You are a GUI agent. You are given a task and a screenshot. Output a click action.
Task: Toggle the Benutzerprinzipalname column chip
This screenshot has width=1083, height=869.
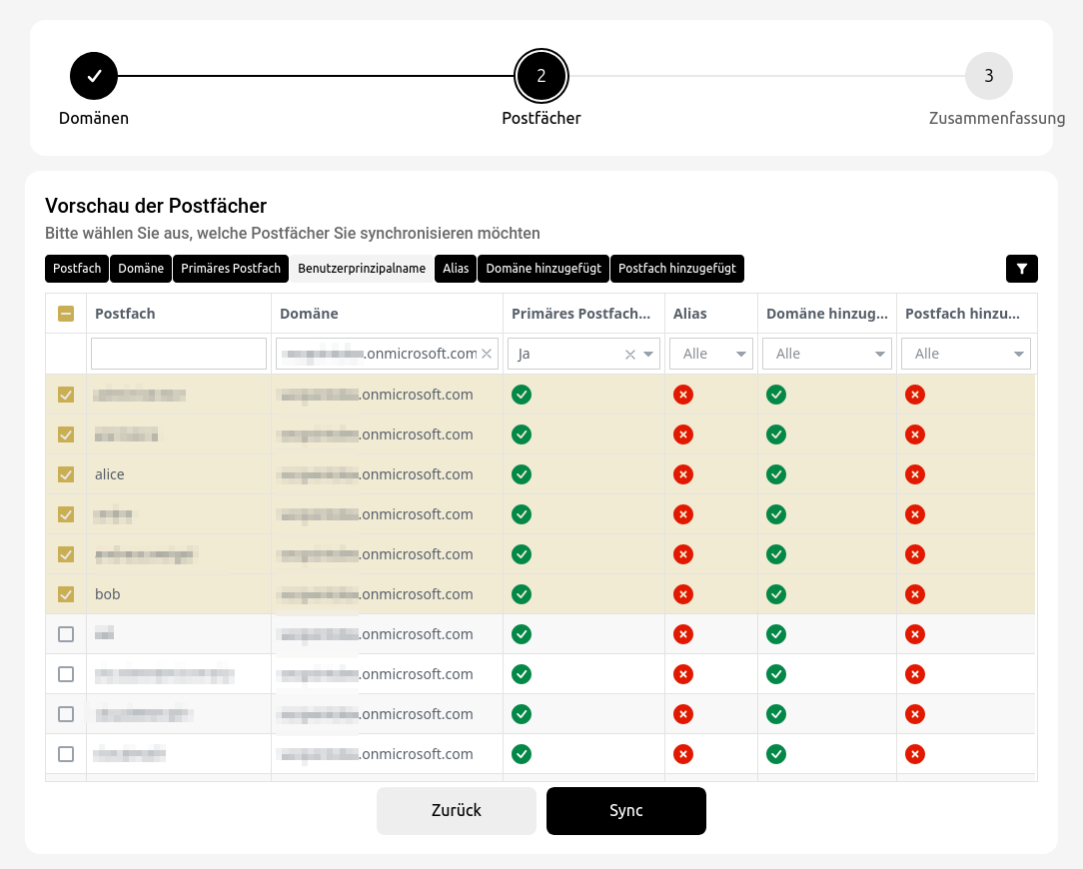(362, 269)
